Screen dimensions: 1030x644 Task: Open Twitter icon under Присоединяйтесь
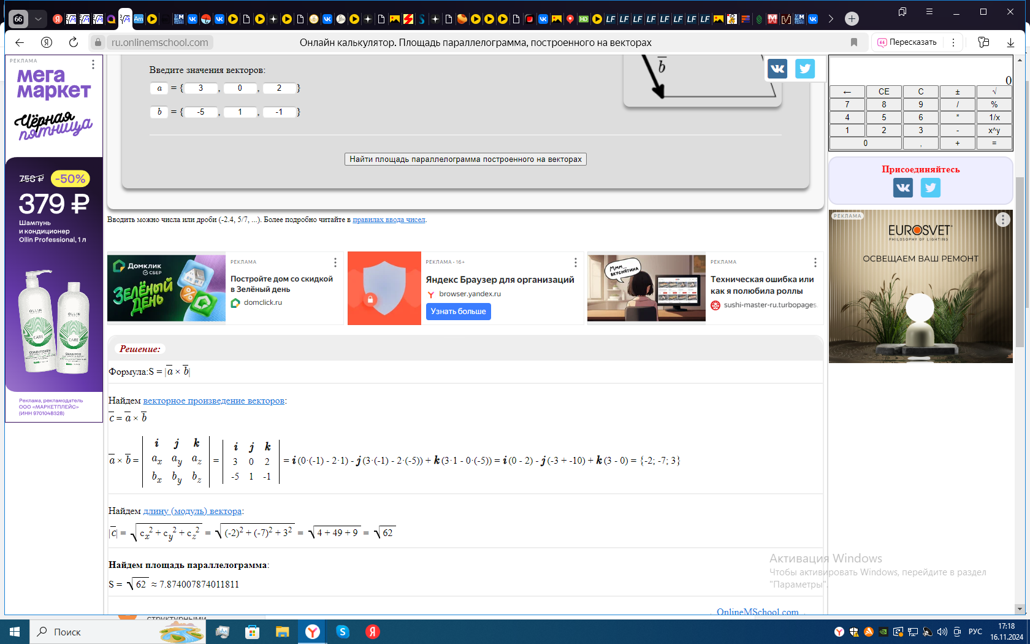pyautogui.click(x=930, y=188)
